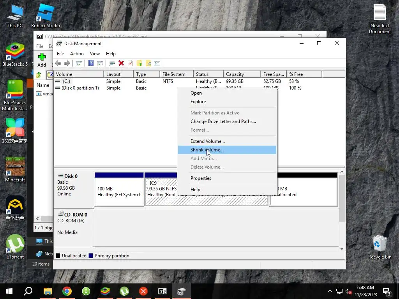This screenshot has height=299, width=399.
Task: Click the graphical pane scroll up arrow
Action: coord(342,172)
